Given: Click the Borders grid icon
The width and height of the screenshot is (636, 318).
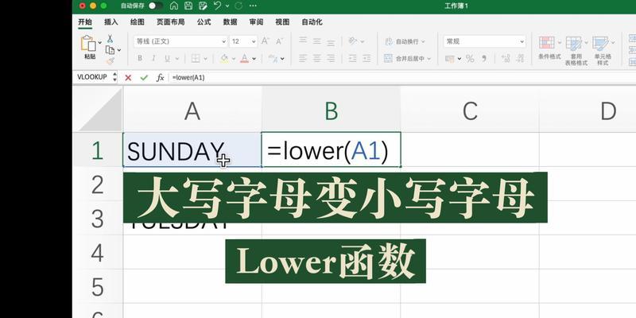Looking at the screenshot, I should pyautogui.click(x=196, y=58).
